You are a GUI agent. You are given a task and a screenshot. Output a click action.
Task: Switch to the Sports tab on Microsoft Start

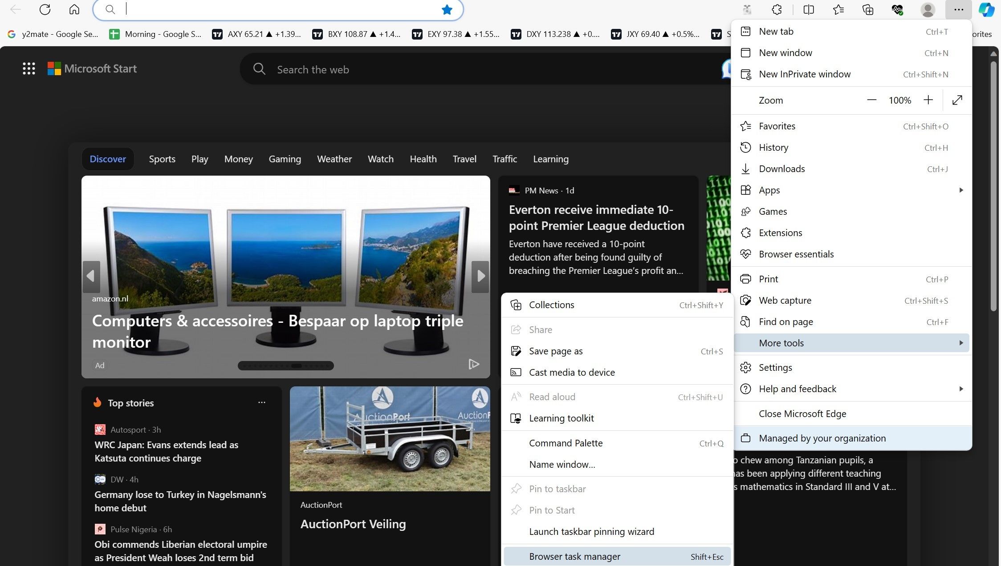coord(162,159)
